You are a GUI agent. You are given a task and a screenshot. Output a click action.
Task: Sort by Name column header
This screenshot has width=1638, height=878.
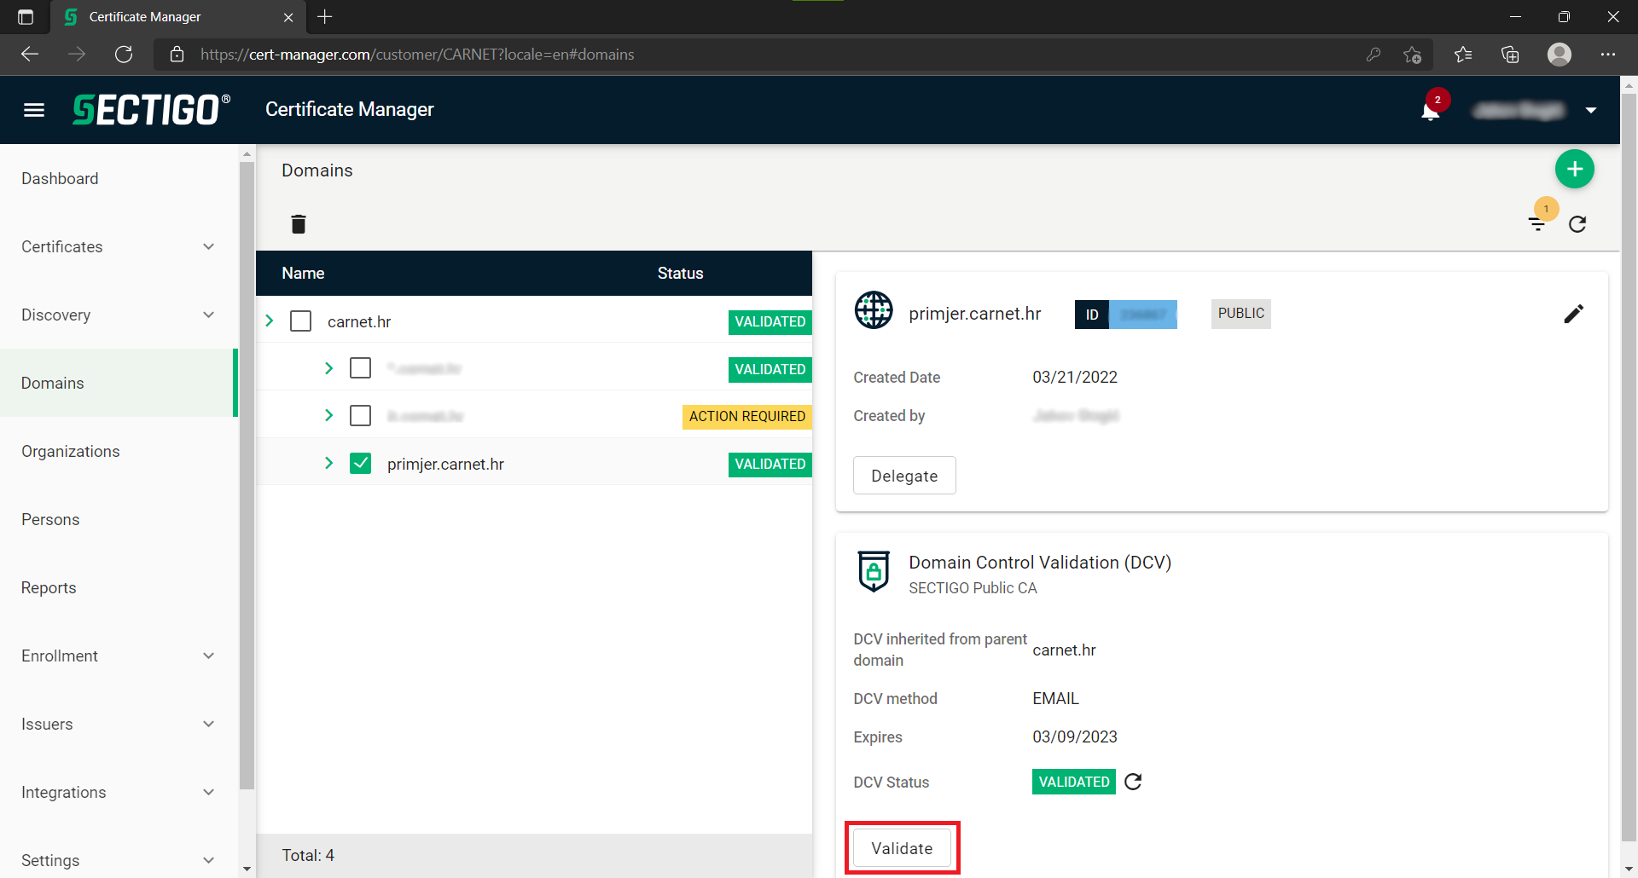tap(303, 274)
